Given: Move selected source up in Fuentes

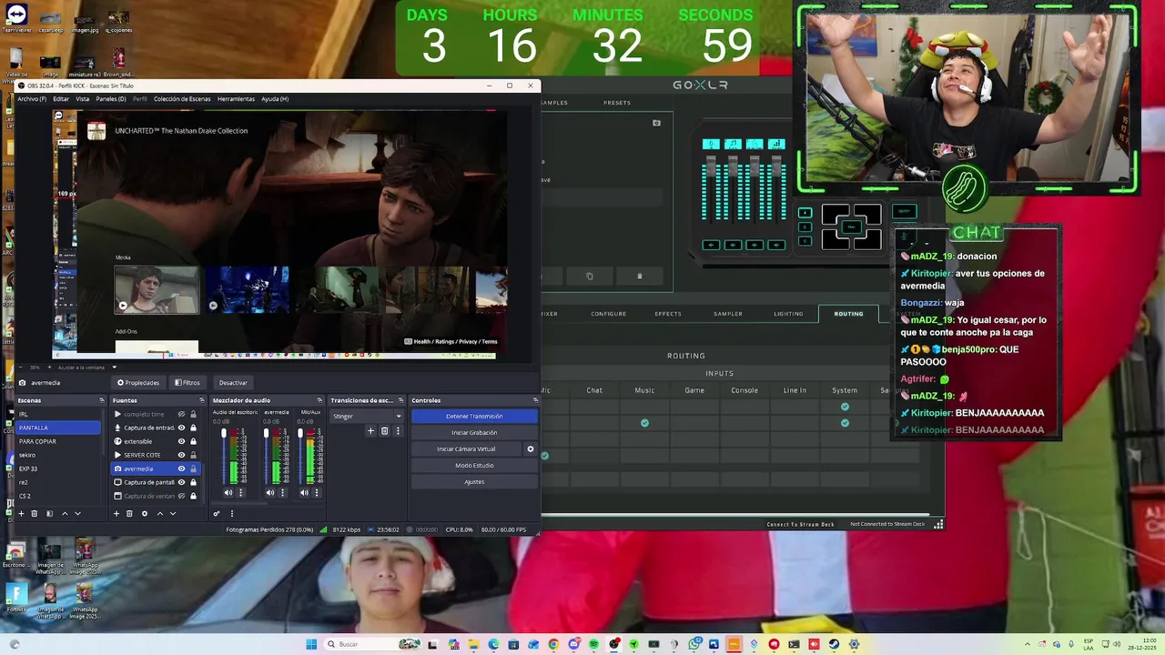Looking at the screenshot, I should point(160,513).
